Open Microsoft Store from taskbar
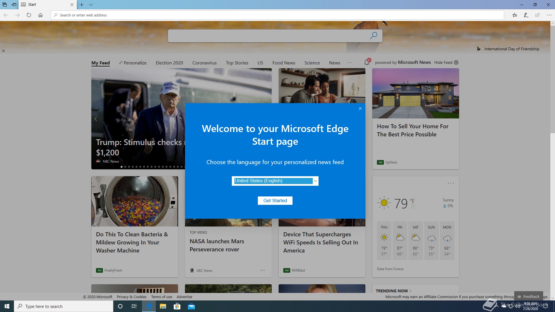This screenshot has width=555, height=312. [x=177, y=306]
